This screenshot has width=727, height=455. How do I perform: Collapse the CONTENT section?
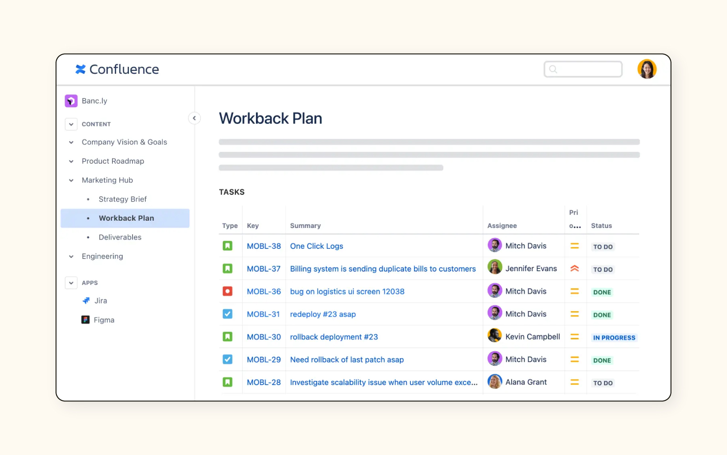point(71,124)
